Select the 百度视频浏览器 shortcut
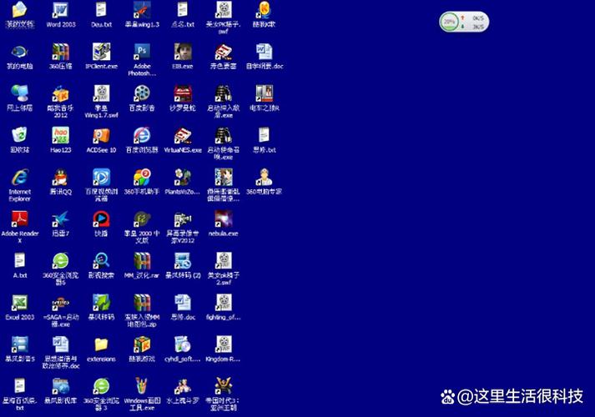The image size is (595, 417). pyautogui.click(x=101, y=178)
